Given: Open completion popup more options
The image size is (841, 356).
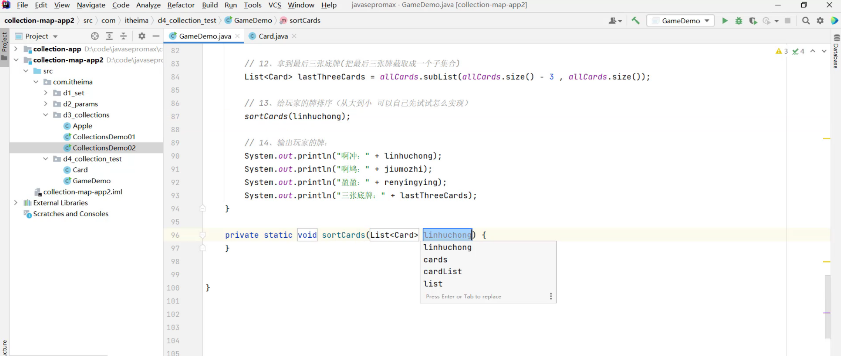Looking at the screenshot, I should coord(551,296).
